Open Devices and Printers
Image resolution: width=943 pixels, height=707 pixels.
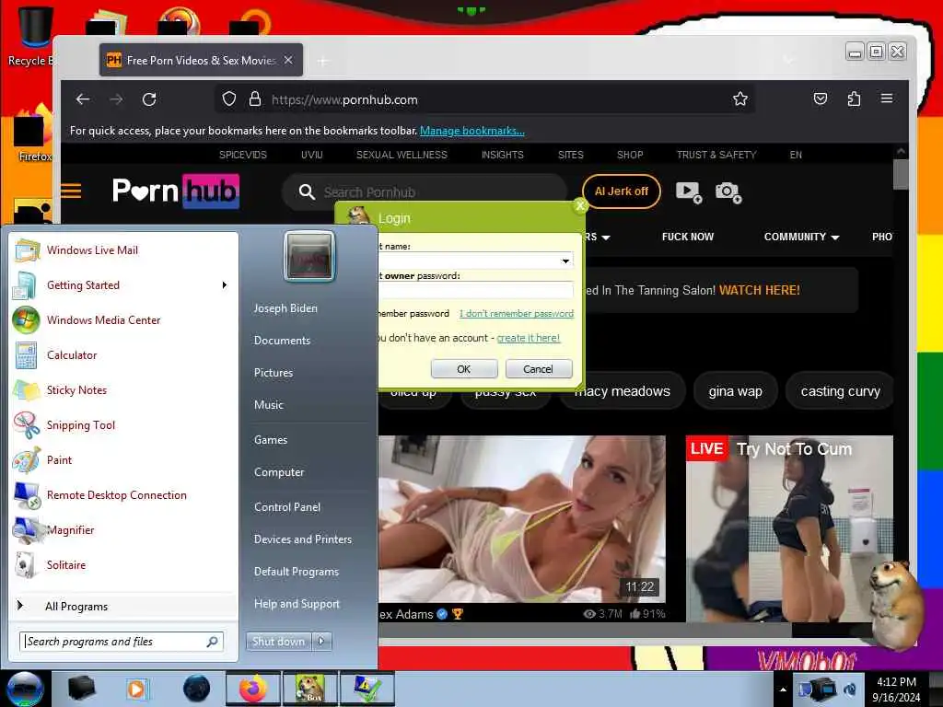coord(302,539)
